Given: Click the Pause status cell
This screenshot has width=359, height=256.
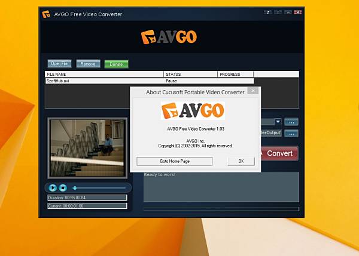Looking at the screenshot, I should pos(171,81).
